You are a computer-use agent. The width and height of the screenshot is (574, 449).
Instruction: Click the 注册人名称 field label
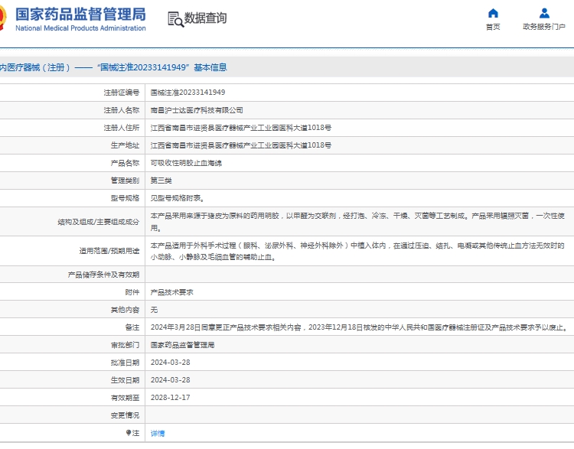pyautogui.click(x=121, y=110)
